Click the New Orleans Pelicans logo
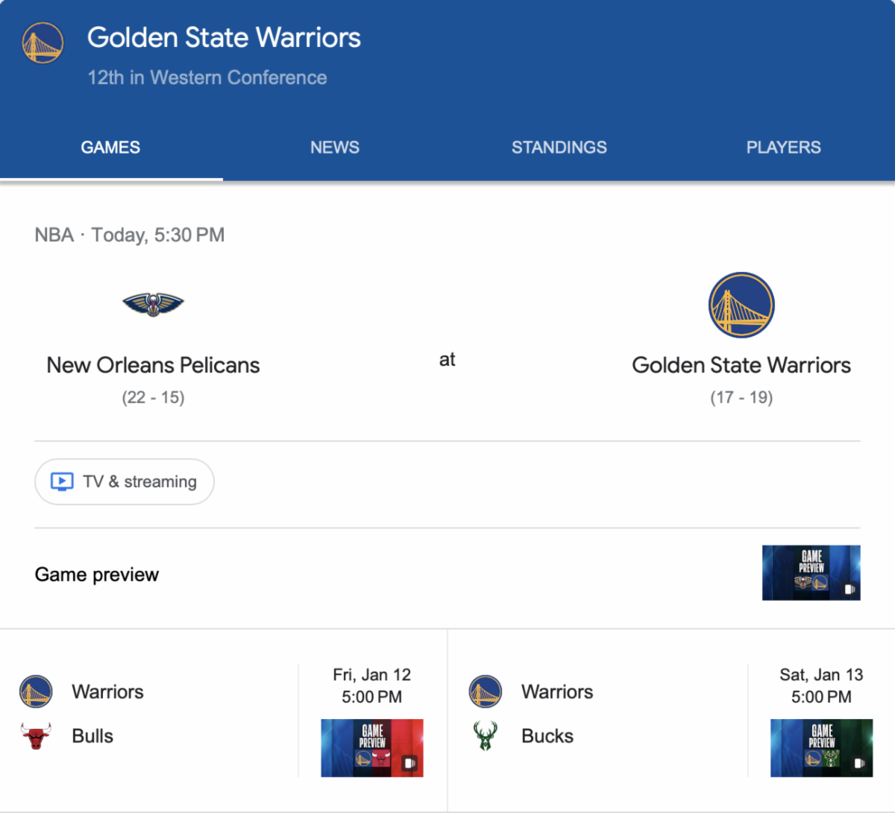Viewport: 895px width, 813px height. pyautogui.click(x=153, y=303)
